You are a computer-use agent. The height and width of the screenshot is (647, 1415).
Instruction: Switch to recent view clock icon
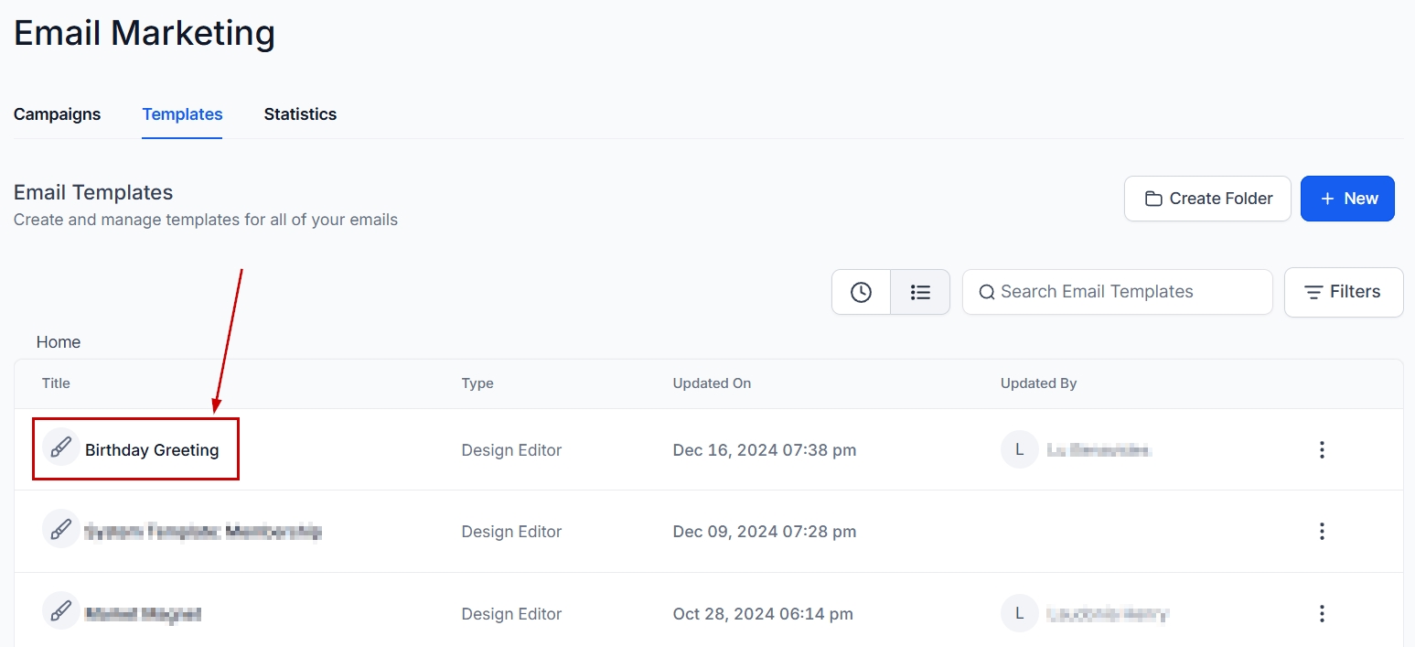(x=861, y=292)
